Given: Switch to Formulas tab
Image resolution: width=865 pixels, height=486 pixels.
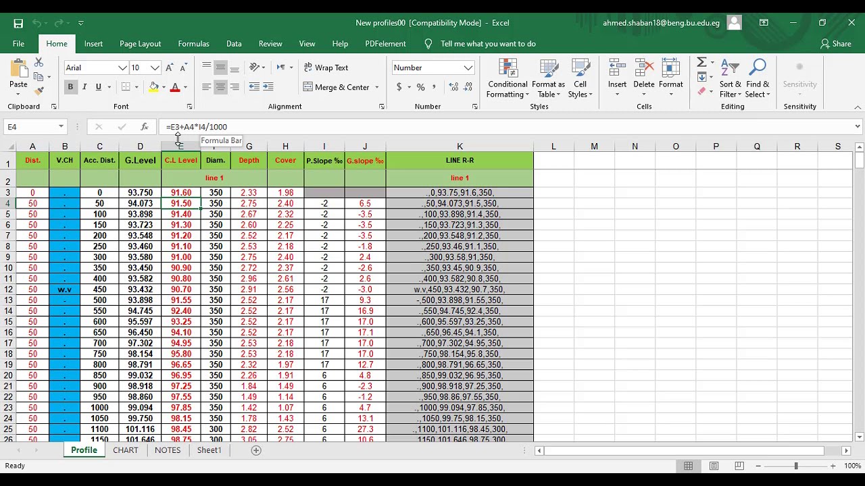Looking at the screenshot, I should click(x=193, y=44).
